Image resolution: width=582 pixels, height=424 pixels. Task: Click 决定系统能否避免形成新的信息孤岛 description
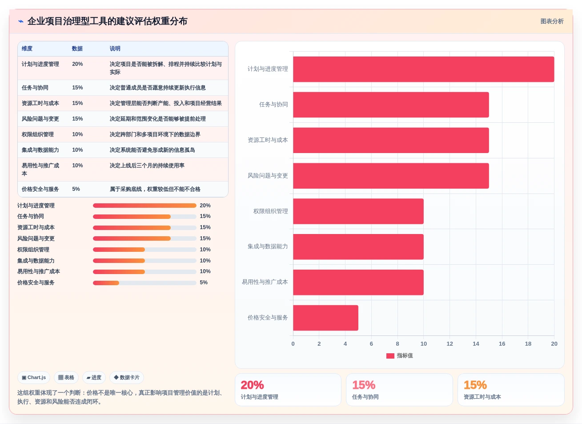tap(153, 150)
